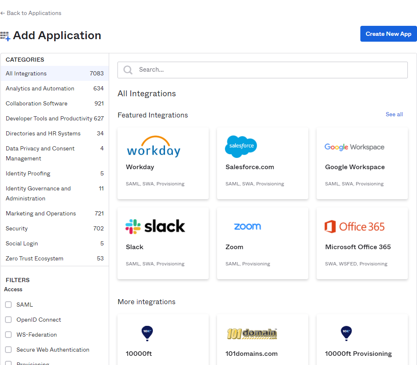Select Collaboration Software category
417x365 pixels.
(x=55, y=103)
